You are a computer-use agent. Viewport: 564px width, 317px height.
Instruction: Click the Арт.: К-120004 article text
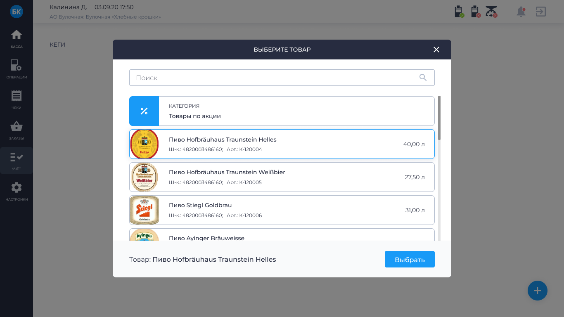244,149
